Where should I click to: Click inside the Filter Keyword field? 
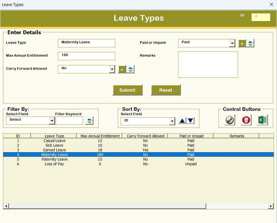pyautogui.click(x=69, y=120)
